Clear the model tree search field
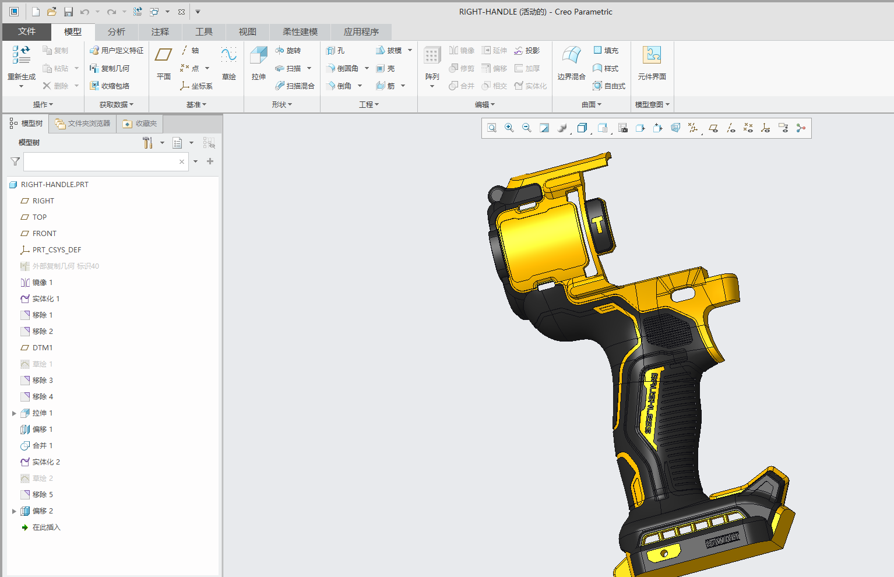This screenshot has height=577, width=894. pyautogui.click(x=181, y=161)
